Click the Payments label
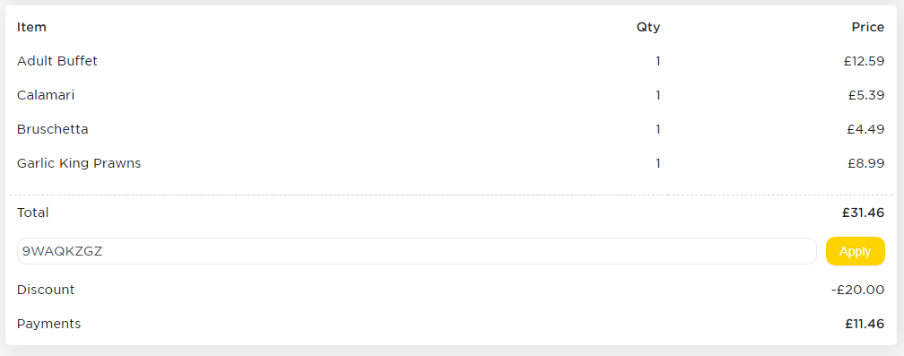904x356 pixels. coord(49,324)
